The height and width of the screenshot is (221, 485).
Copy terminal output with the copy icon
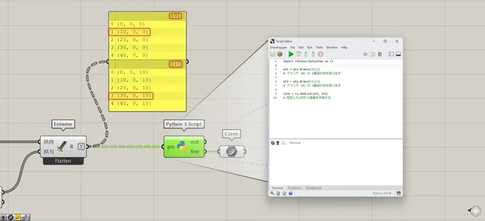[272, 142]
